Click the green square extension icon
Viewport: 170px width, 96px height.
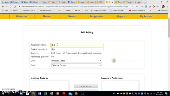pyautogui.click(x=146, y=6)
